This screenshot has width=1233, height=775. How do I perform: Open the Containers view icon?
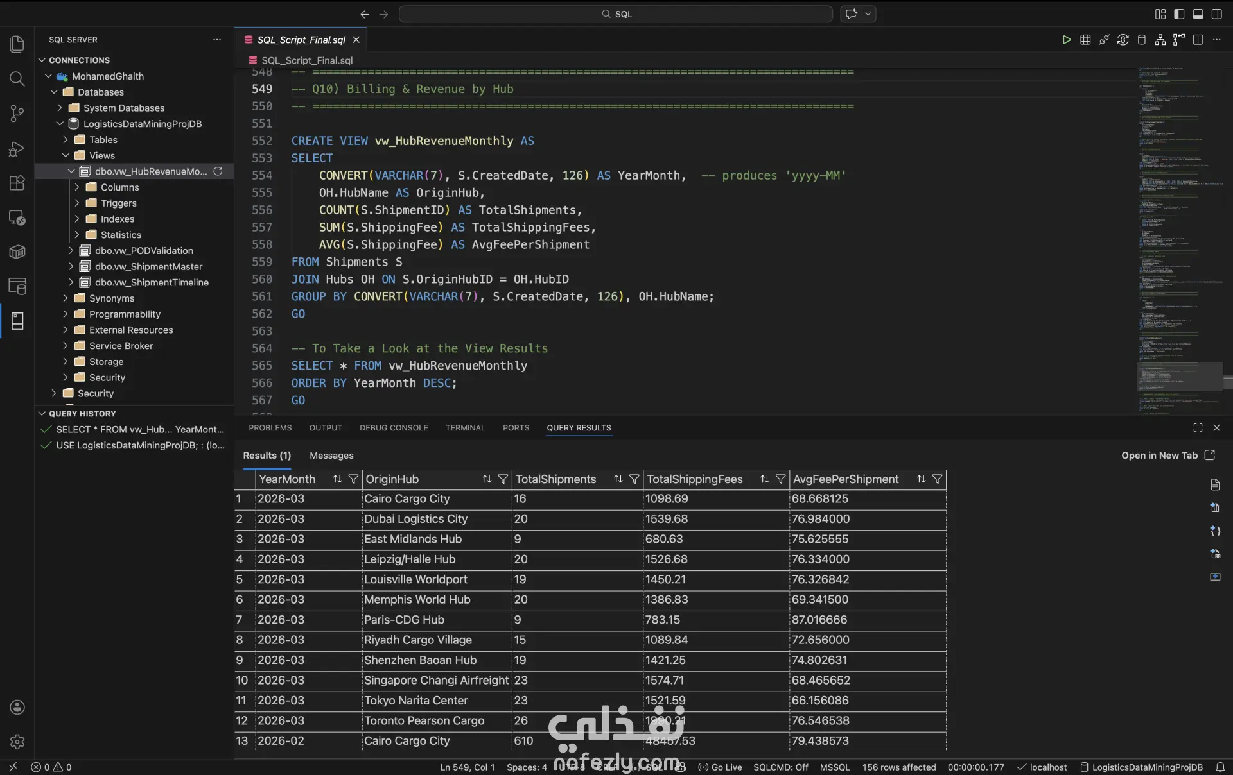pos(17,251)
